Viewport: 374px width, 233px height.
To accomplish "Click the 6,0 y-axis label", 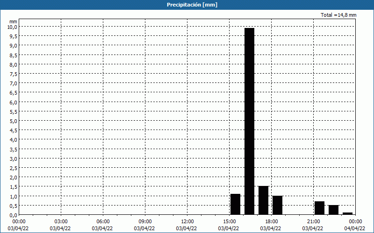I will (14, 102).
